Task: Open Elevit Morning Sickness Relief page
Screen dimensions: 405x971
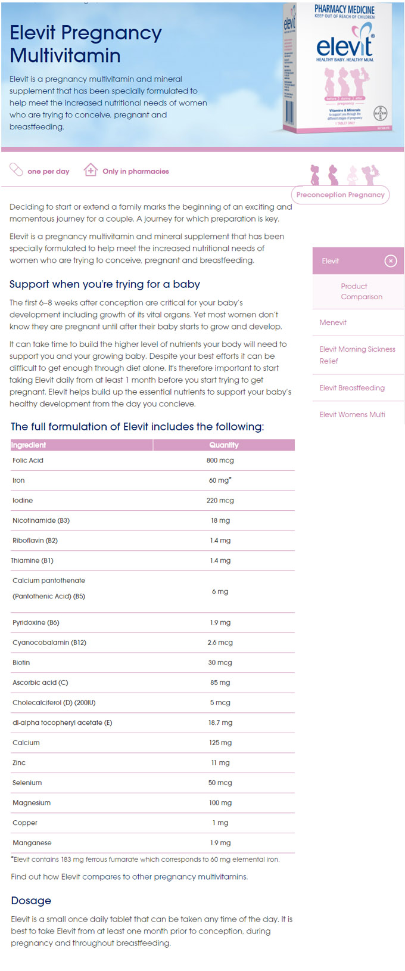Action: coord(357,355)
